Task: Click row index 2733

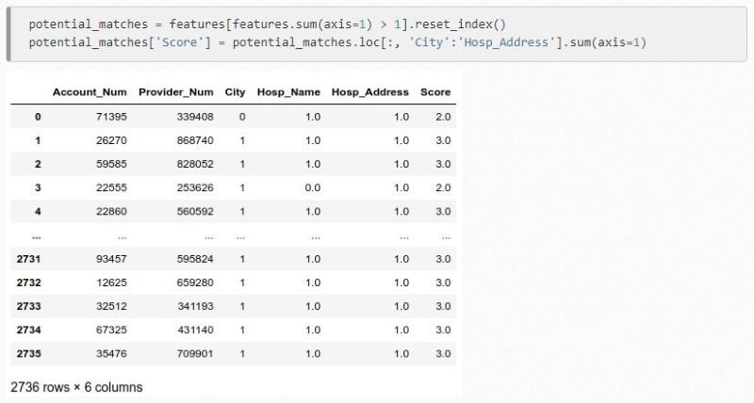Action: (x=29, y=306)
